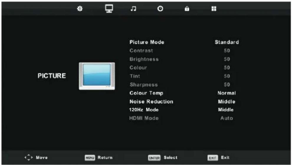Adjust the Sharpness value 50

click(227, 85)
